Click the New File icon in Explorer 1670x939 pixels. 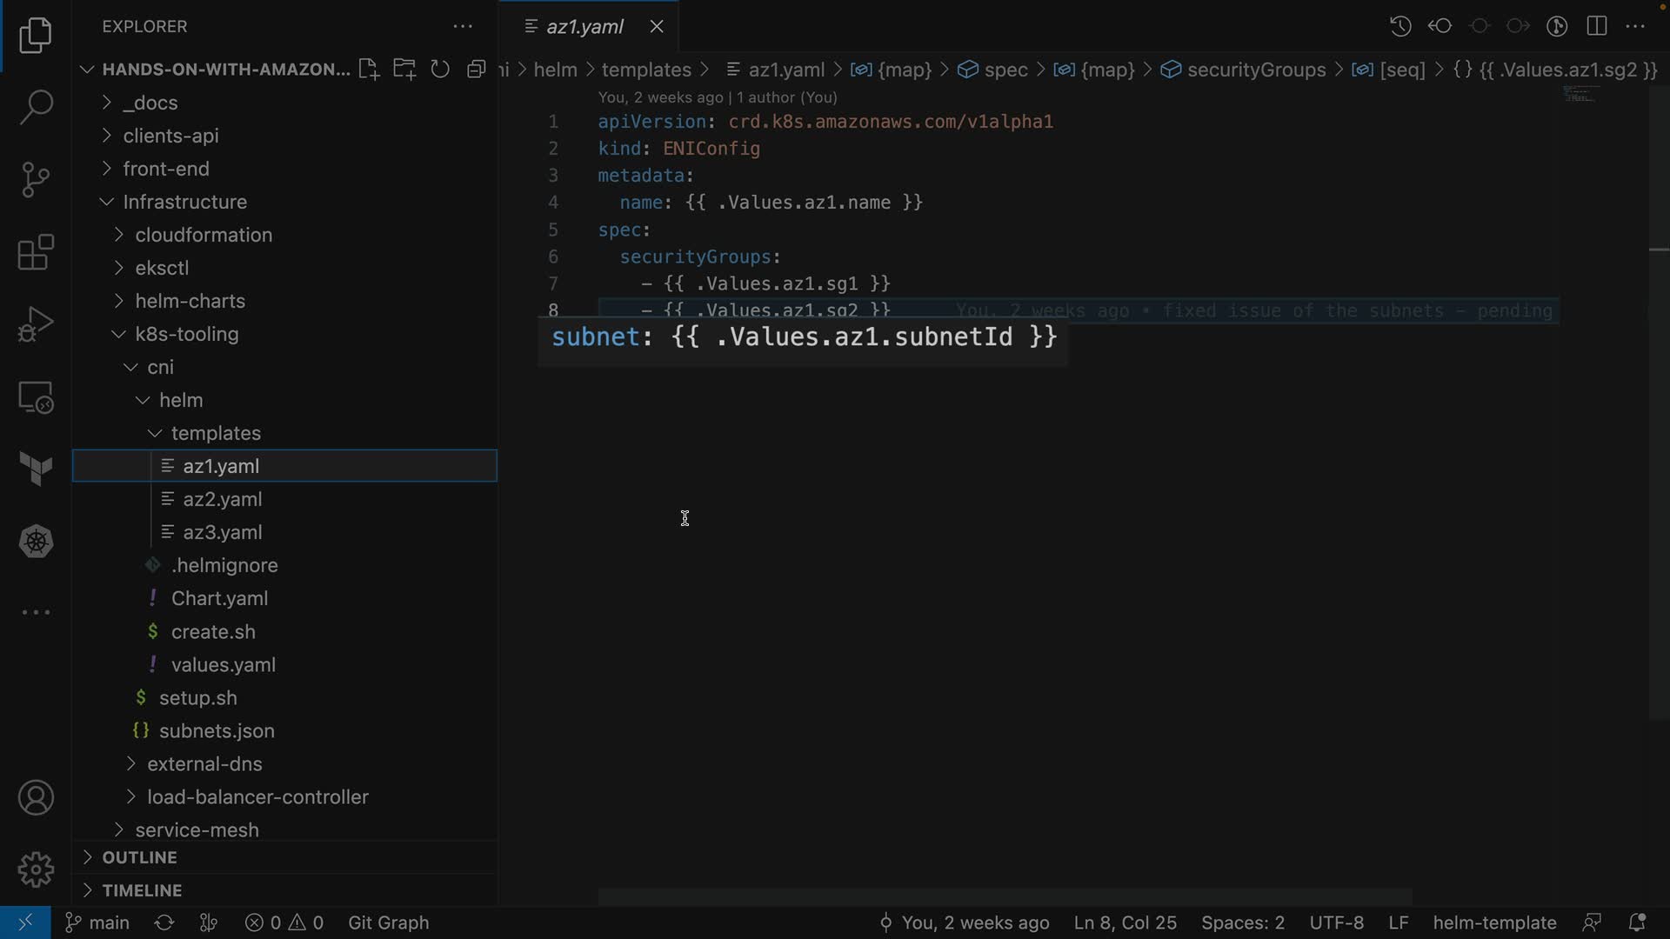tap(368, 70)
